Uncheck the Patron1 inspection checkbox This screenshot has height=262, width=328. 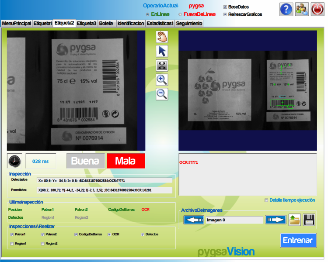pos(12,234)
